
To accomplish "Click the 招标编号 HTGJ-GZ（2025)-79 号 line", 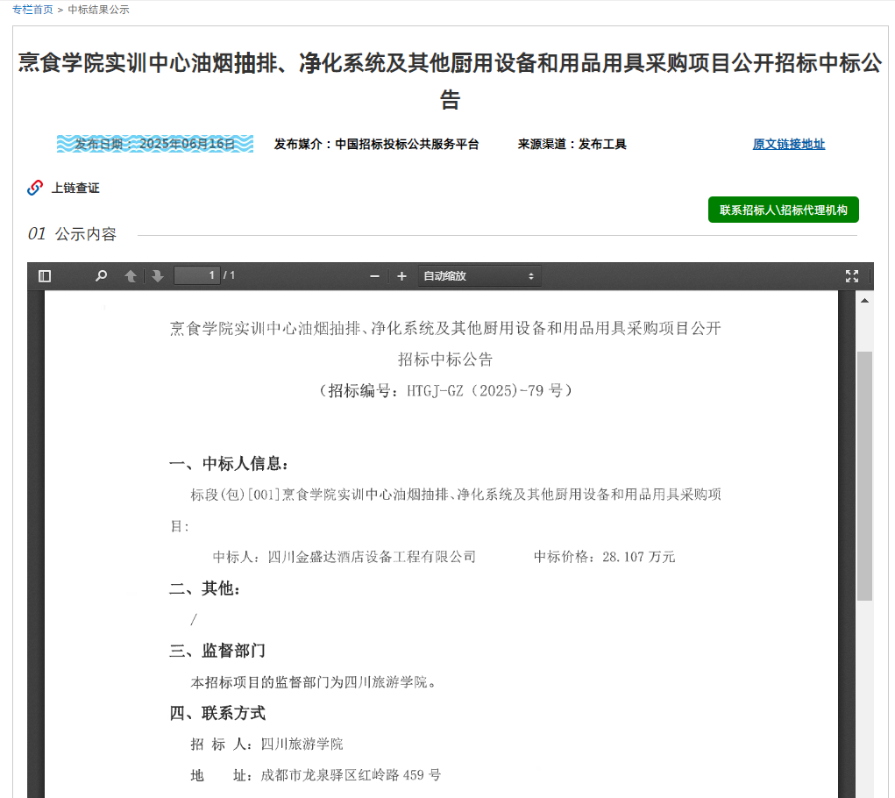I will 445,391.
